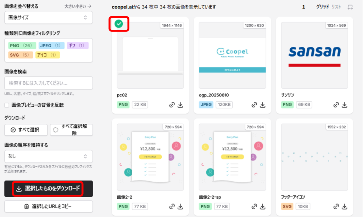Copy link icon for 画像2-2 card

pyautogui.click(x=172, y=206)
